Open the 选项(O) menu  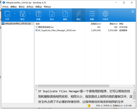(30, 7)
